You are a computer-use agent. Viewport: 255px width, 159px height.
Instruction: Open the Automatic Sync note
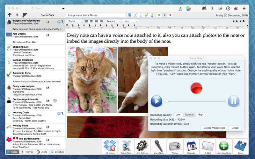[35, 77]
